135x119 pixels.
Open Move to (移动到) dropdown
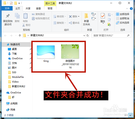pyautogui.click(x=60, y=16)
